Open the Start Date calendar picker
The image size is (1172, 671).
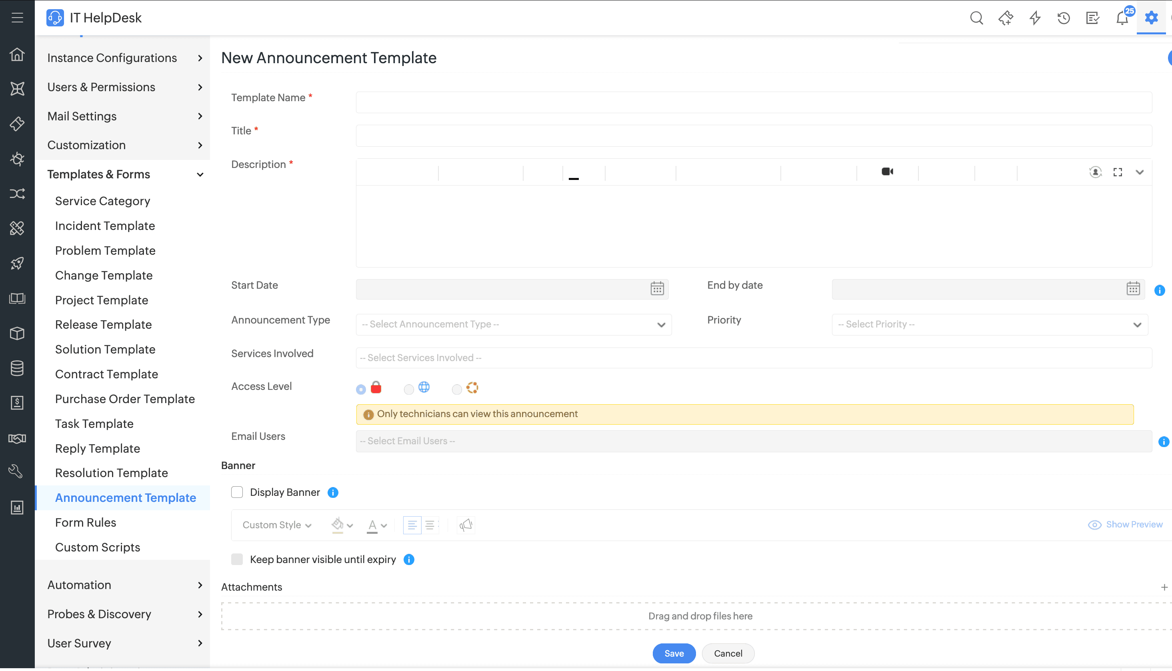[656, 288]
